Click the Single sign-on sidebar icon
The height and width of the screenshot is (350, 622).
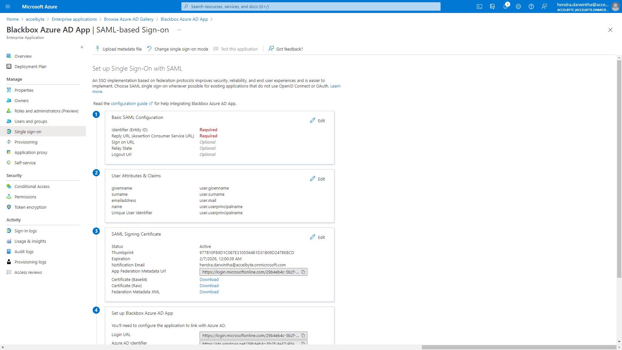click(9, 131)
